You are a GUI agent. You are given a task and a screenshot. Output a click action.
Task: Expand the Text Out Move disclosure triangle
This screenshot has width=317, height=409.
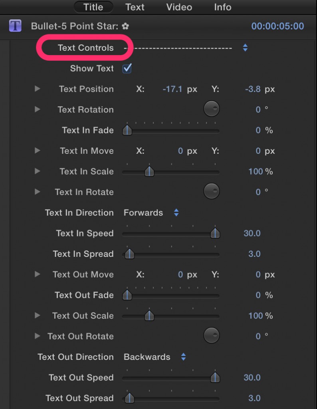coord(38,274)
